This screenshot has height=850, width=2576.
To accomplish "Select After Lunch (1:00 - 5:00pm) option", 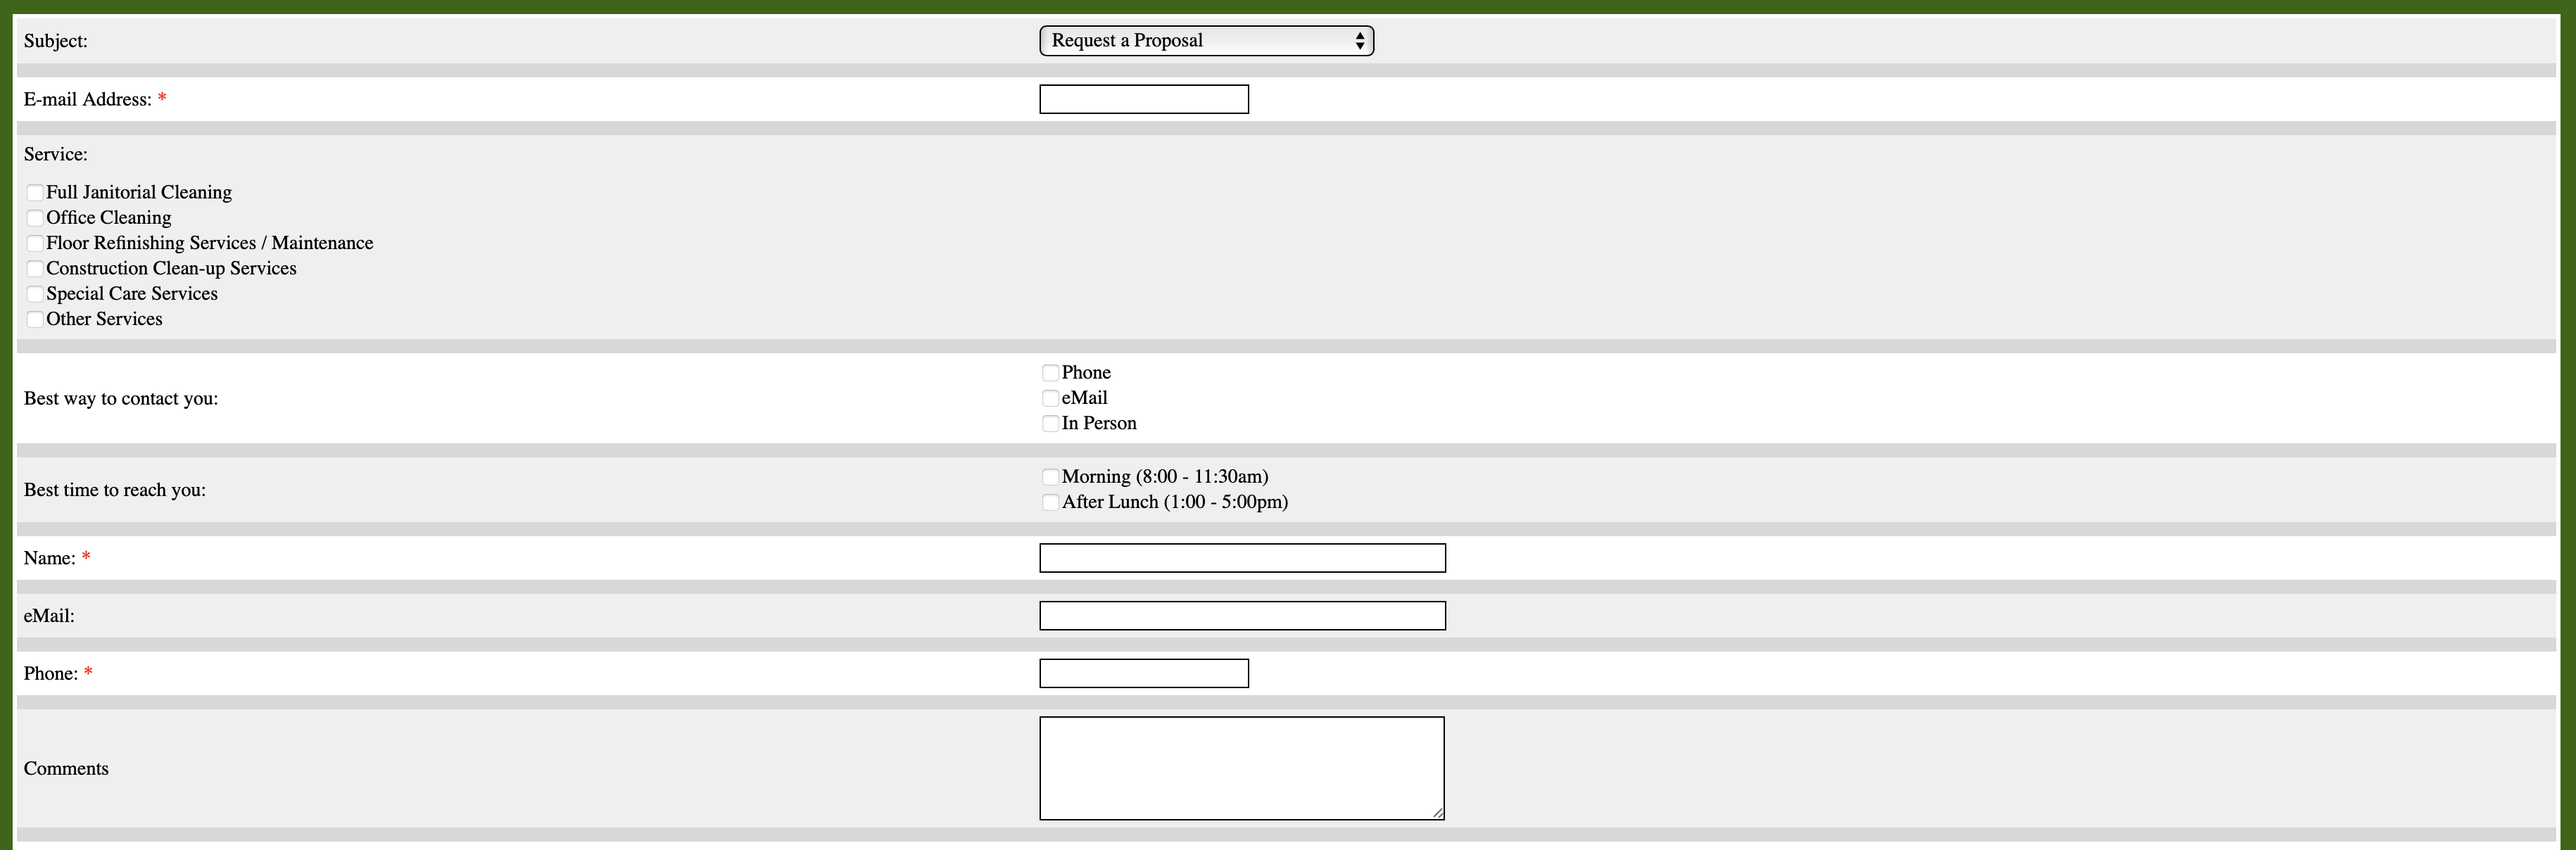I will 1050,502.
